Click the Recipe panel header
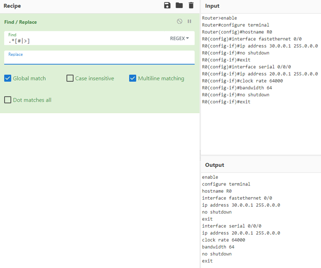This screenshot has width=321, height=268. (12, 6)
